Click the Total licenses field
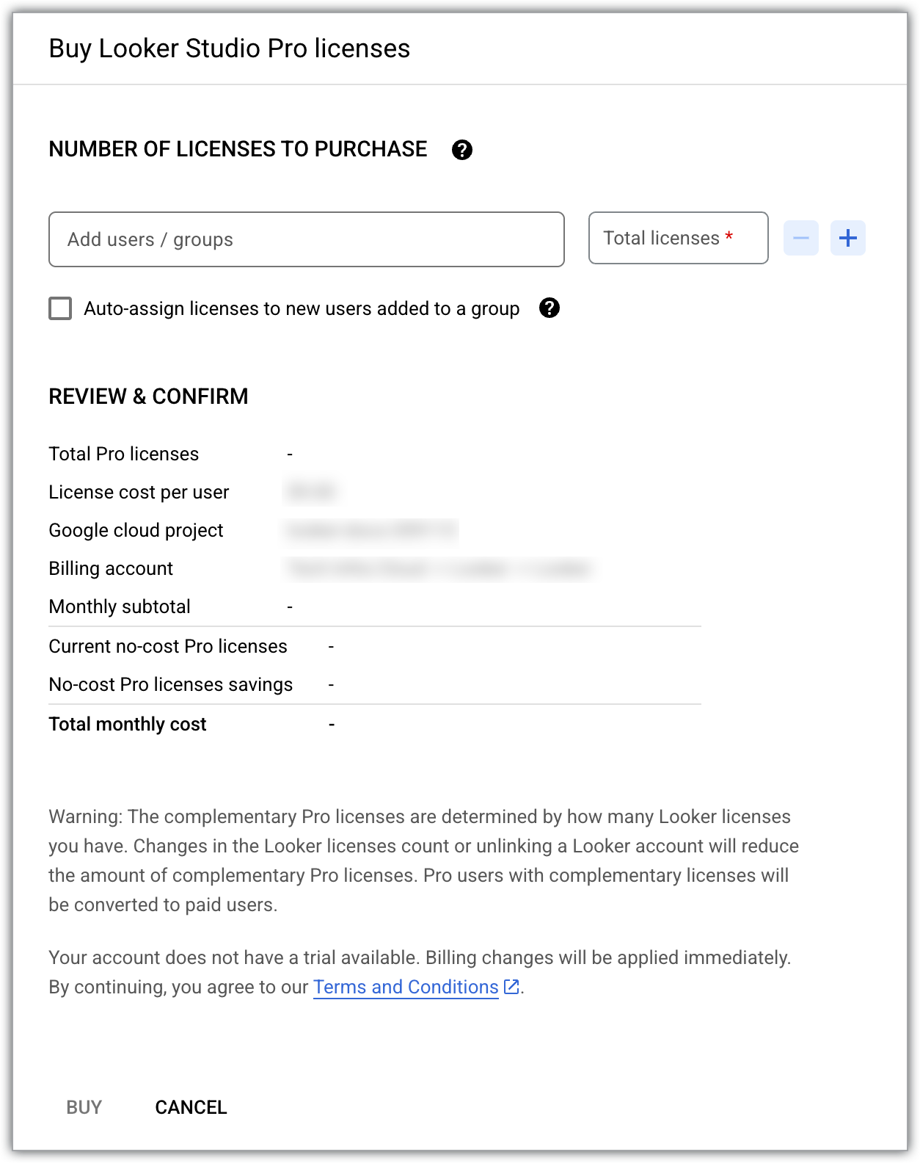920x1163 pixels. (x=677, y=238)
